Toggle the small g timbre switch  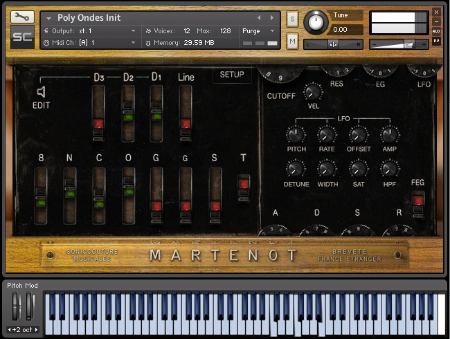click(x=186, y=196)
